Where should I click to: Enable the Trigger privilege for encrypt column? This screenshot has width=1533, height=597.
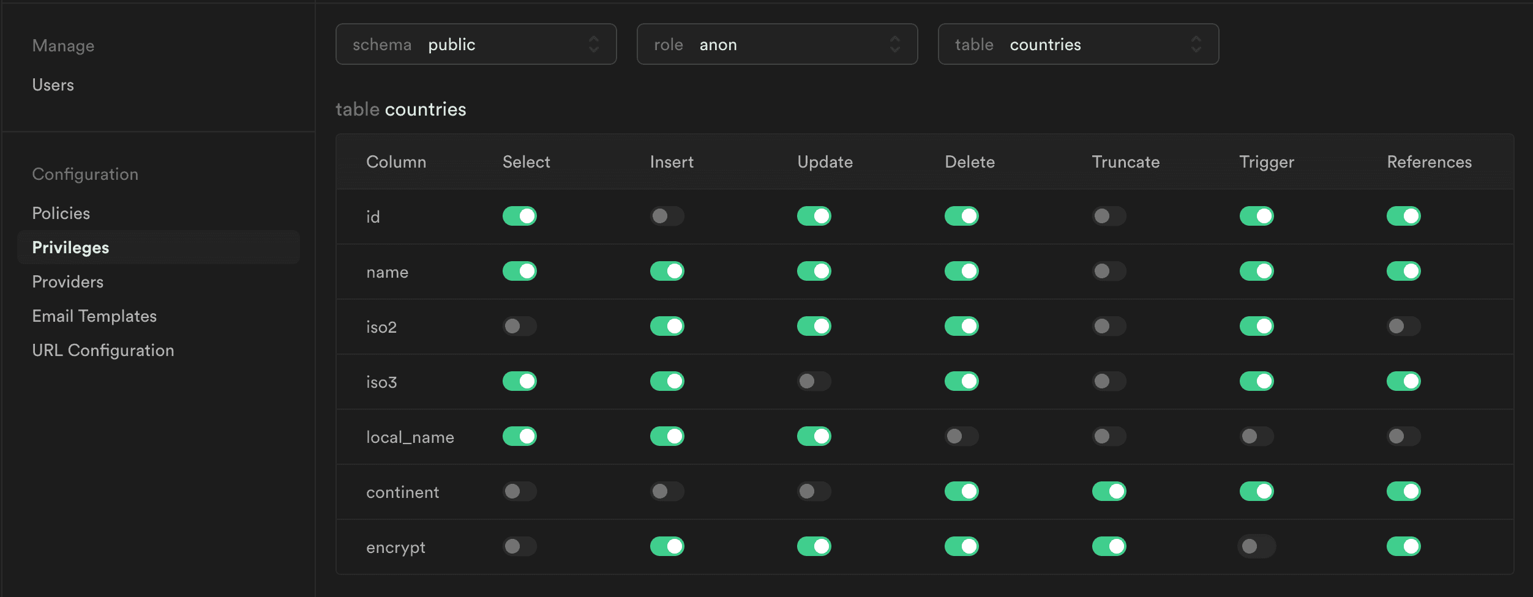click(1256, 546)
